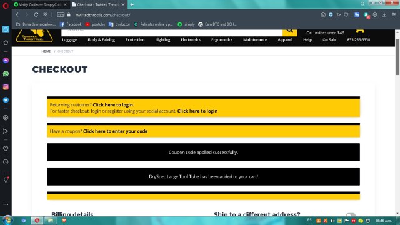Image resolution: width=400 pixels, height=225 pixels.
Task: Open a new browser tab
Action: [132, 4]
